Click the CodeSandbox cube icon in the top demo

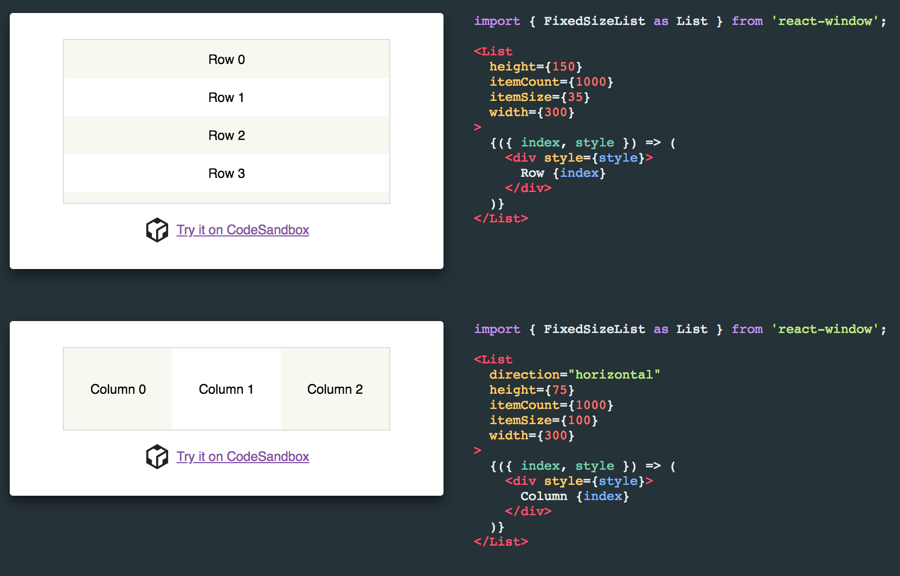[x=157, y=230]
